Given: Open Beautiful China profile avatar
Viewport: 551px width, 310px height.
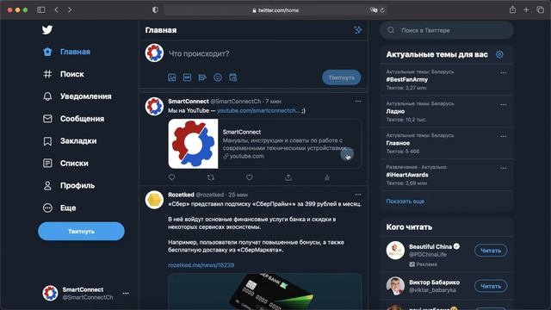Looking at the screenshot, I should click(395, 251).
